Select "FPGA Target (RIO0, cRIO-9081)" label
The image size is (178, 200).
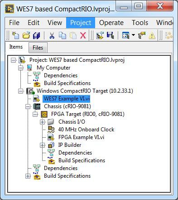pos(88,114)
